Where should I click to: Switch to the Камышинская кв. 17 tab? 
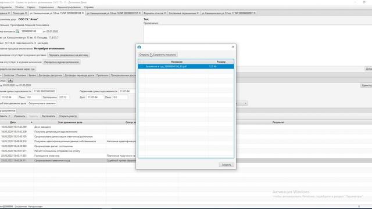pos(227,13)
